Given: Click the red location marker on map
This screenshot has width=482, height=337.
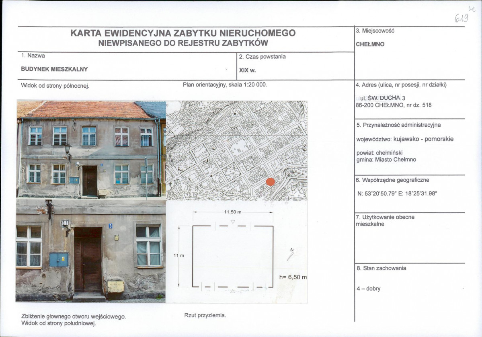Looking at the screenshot, I should (270, 182).
